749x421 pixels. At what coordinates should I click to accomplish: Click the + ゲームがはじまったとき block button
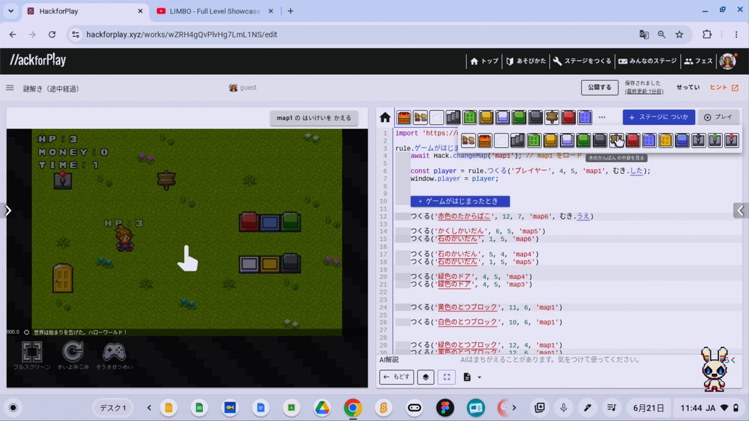460,201
